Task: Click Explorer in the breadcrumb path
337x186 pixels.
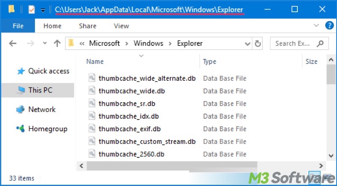Action: [190, 43]
